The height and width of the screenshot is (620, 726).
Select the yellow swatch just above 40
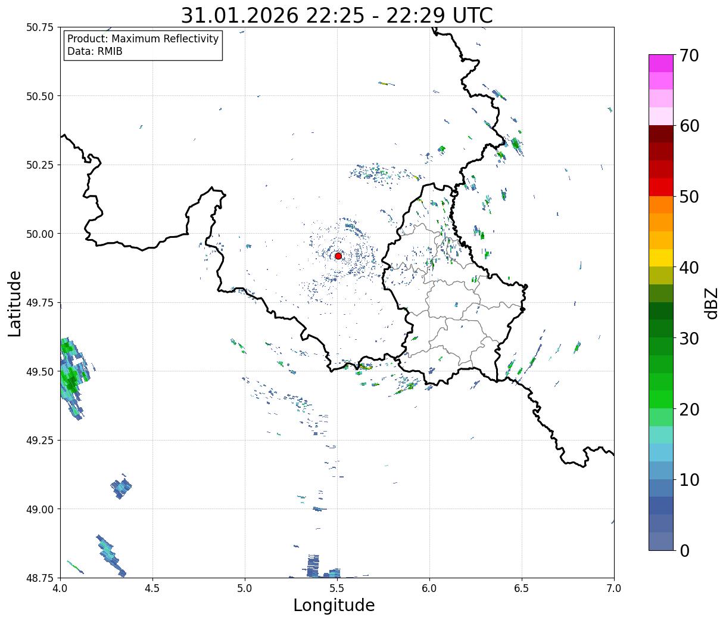tap(660, 258)
